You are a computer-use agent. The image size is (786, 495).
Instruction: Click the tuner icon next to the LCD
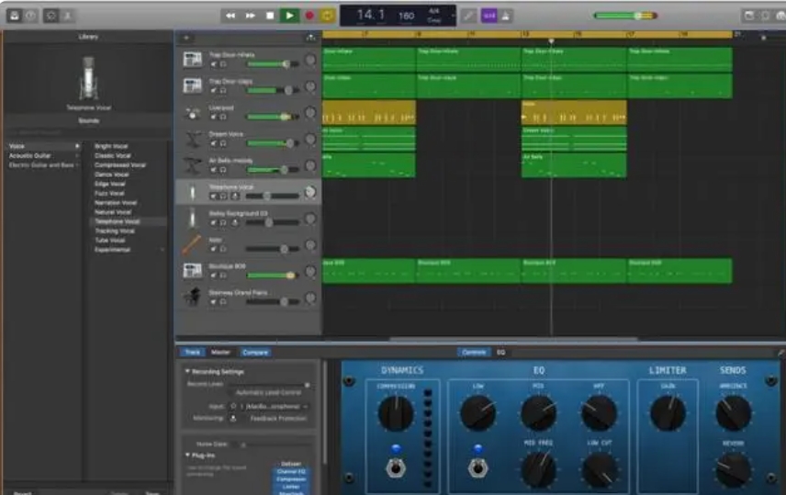[468, 16]
